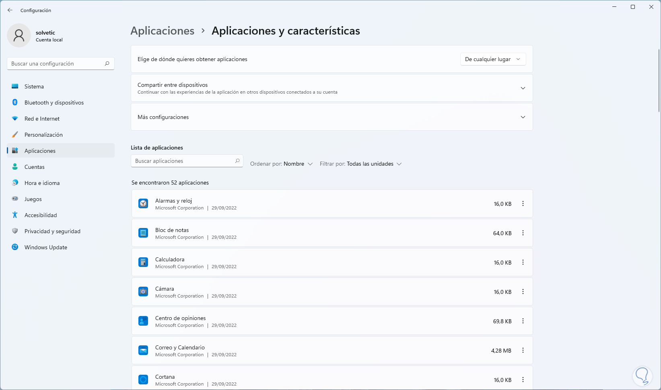Go to Privacidad y seguridad settings
Viewport: 661px width, 390px height.
(x=52, y=231)
